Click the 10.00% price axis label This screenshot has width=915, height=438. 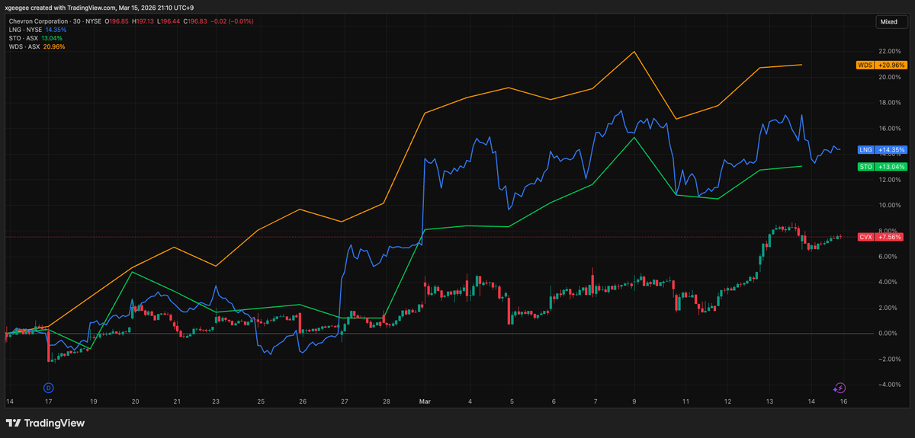[x=891, y=205]
